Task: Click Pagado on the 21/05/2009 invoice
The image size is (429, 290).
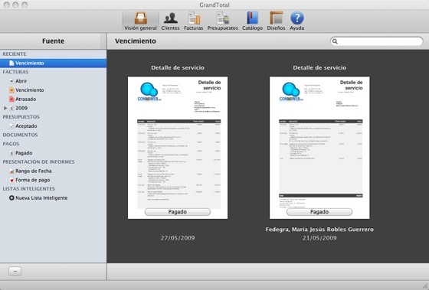Action: point(319,212)
